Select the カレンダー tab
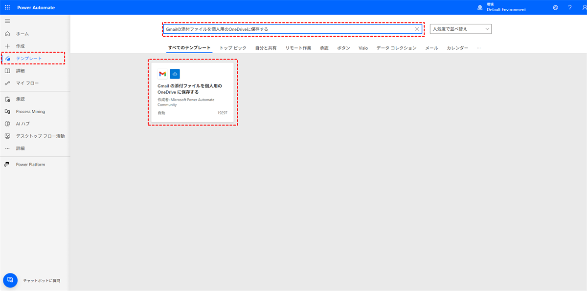Viewport: 587px width, 291px height. click(x=457, y=48)
